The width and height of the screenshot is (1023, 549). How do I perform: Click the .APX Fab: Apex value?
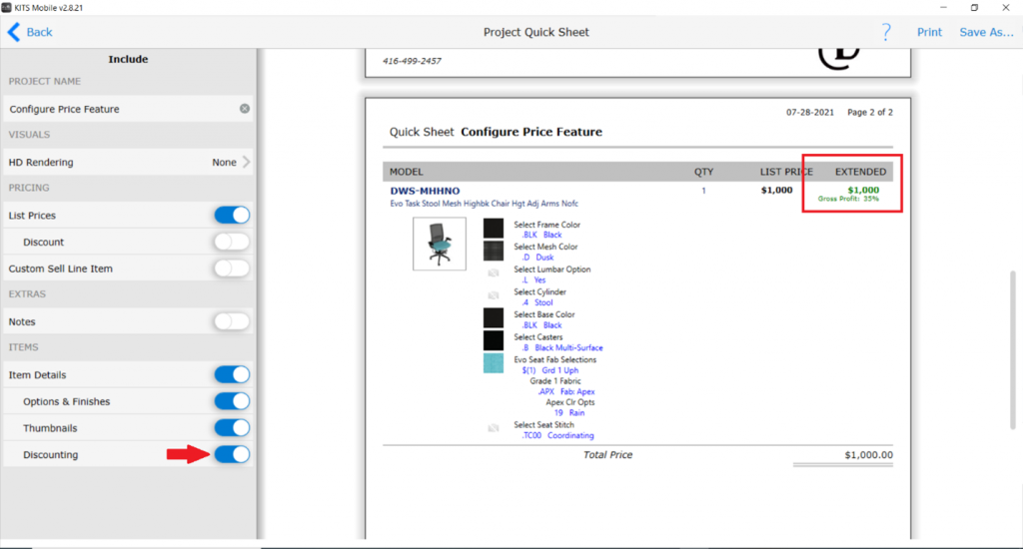click(566, 391)
